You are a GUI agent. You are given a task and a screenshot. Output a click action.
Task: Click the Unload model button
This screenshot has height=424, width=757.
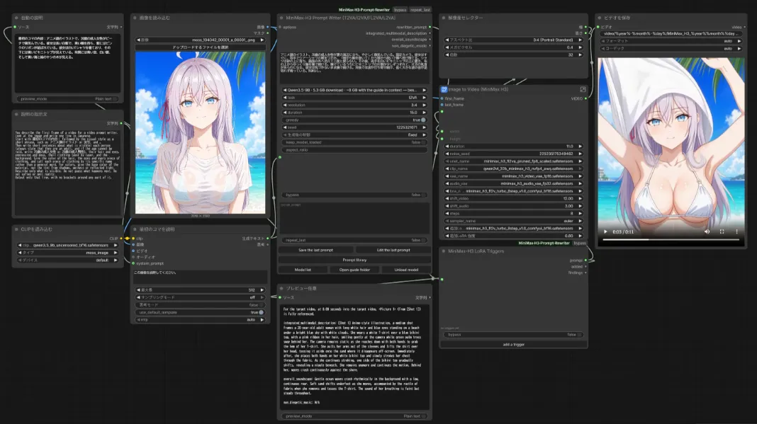tap(406, 270)
